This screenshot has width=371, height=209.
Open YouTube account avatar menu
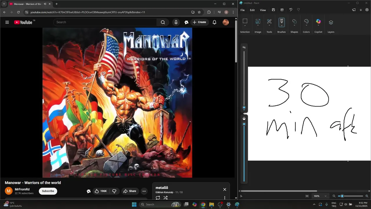pos(226,22)
